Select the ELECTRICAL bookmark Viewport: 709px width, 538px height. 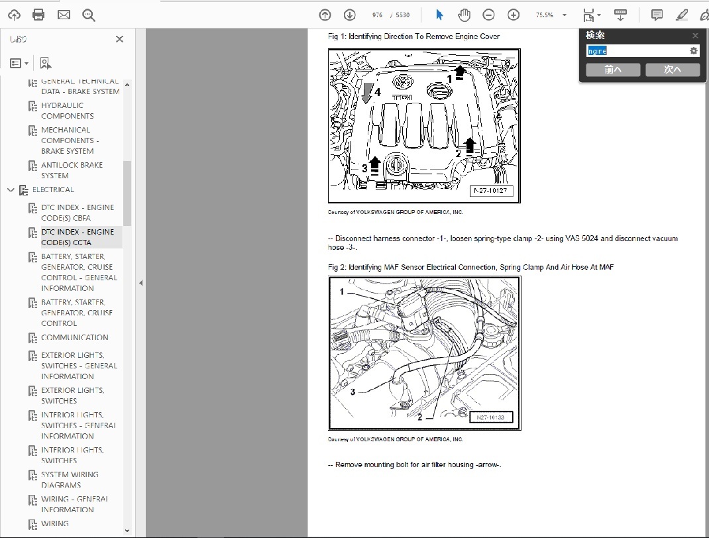click(x=53, y=190)
